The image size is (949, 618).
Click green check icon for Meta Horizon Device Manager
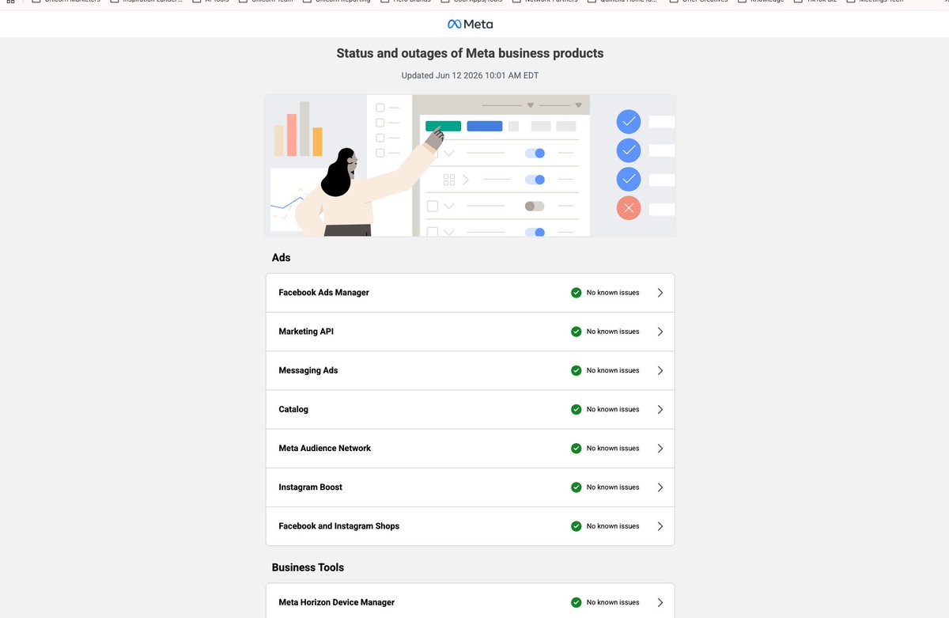[576, 602]
